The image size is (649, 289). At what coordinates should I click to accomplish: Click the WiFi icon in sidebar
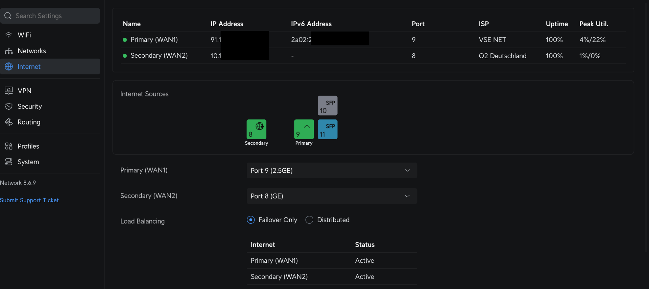coord(8,35)
